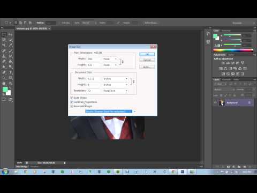The image size is (257, 193).
Task: Select the Rectangle shape tool
Action: [11, 78]
